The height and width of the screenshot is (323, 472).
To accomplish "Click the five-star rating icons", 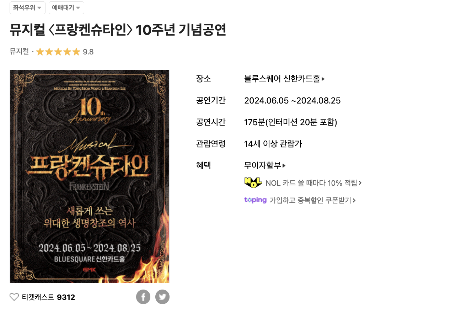I will 58,52.
